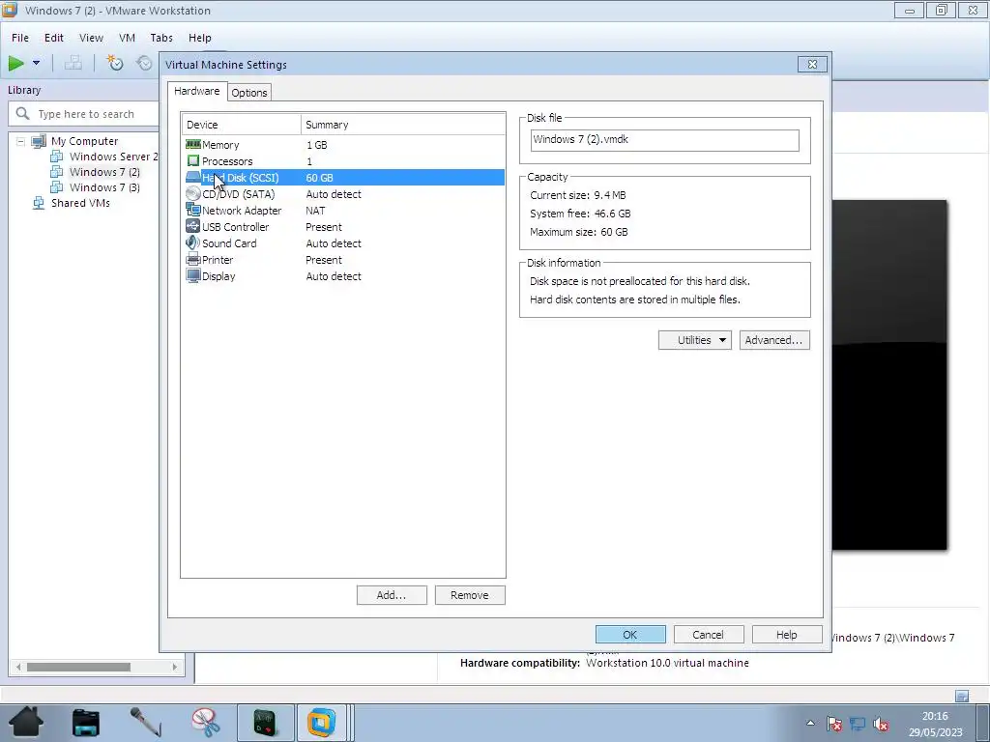Open the File menu

(x=20, y=38)
